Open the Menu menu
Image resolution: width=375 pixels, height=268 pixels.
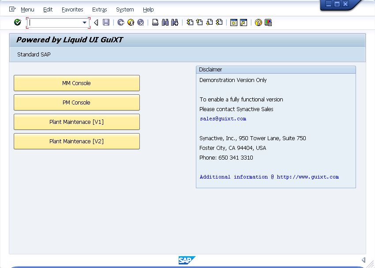click(27, 10)
